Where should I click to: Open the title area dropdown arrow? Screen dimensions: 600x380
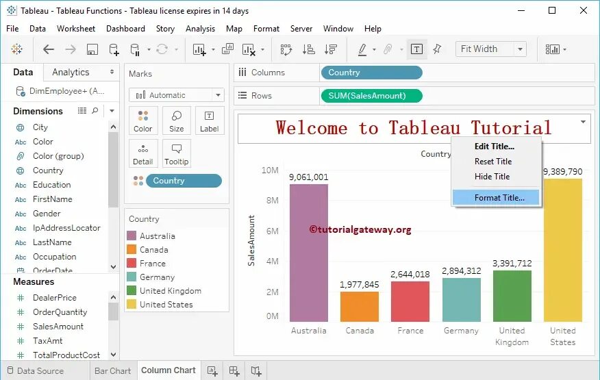click(583, 122)
